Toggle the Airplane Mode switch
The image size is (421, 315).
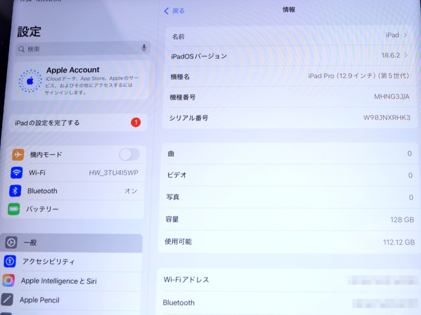[130, 154]
